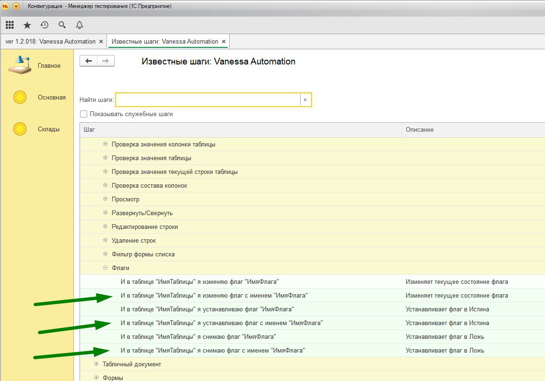Click the Шаг column header
The width and height of the screenshot is (545, 381).
pos(241,129)
